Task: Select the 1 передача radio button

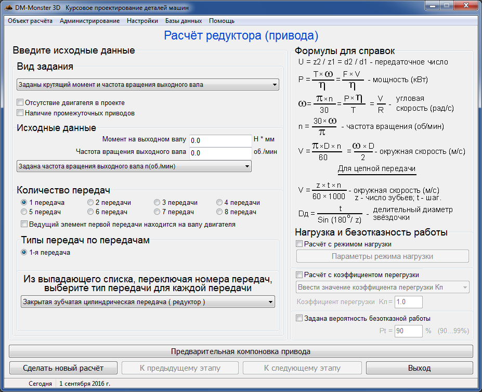Action: (x=24, y=202)
